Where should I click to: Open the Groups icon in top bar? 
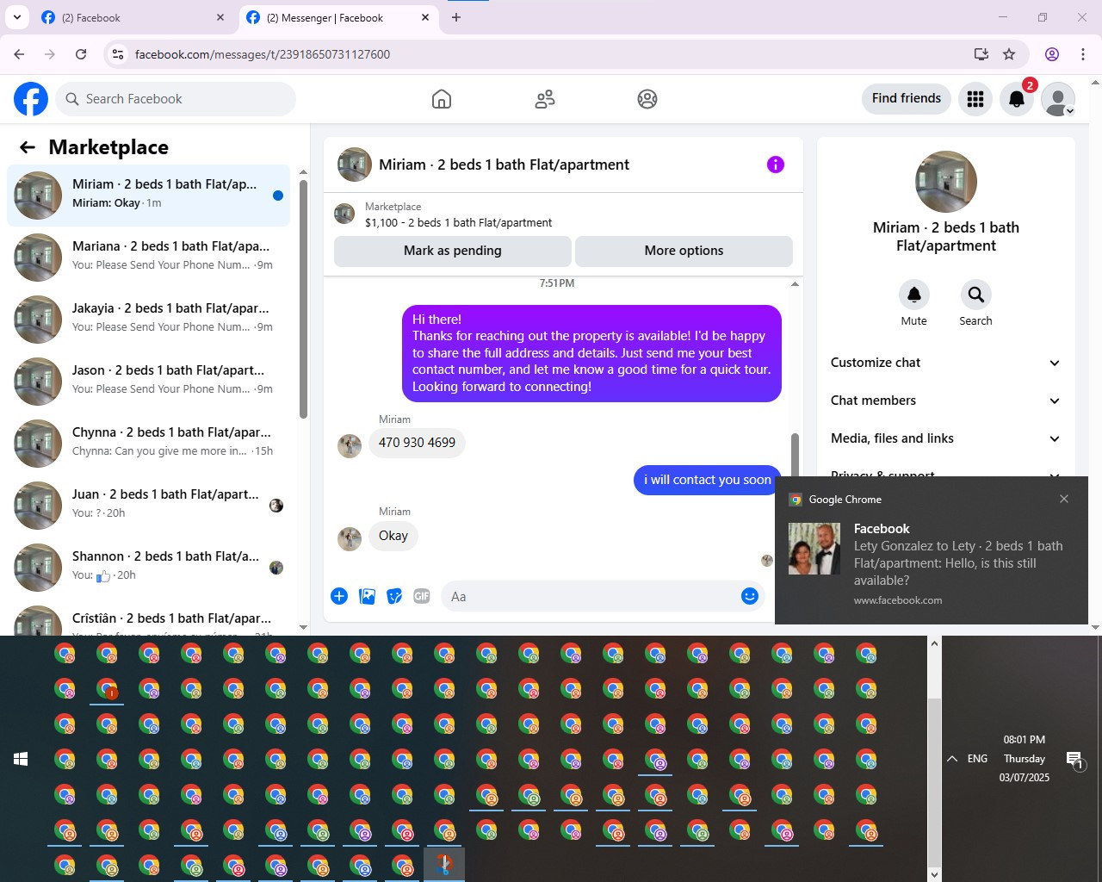tap(647, 99)
